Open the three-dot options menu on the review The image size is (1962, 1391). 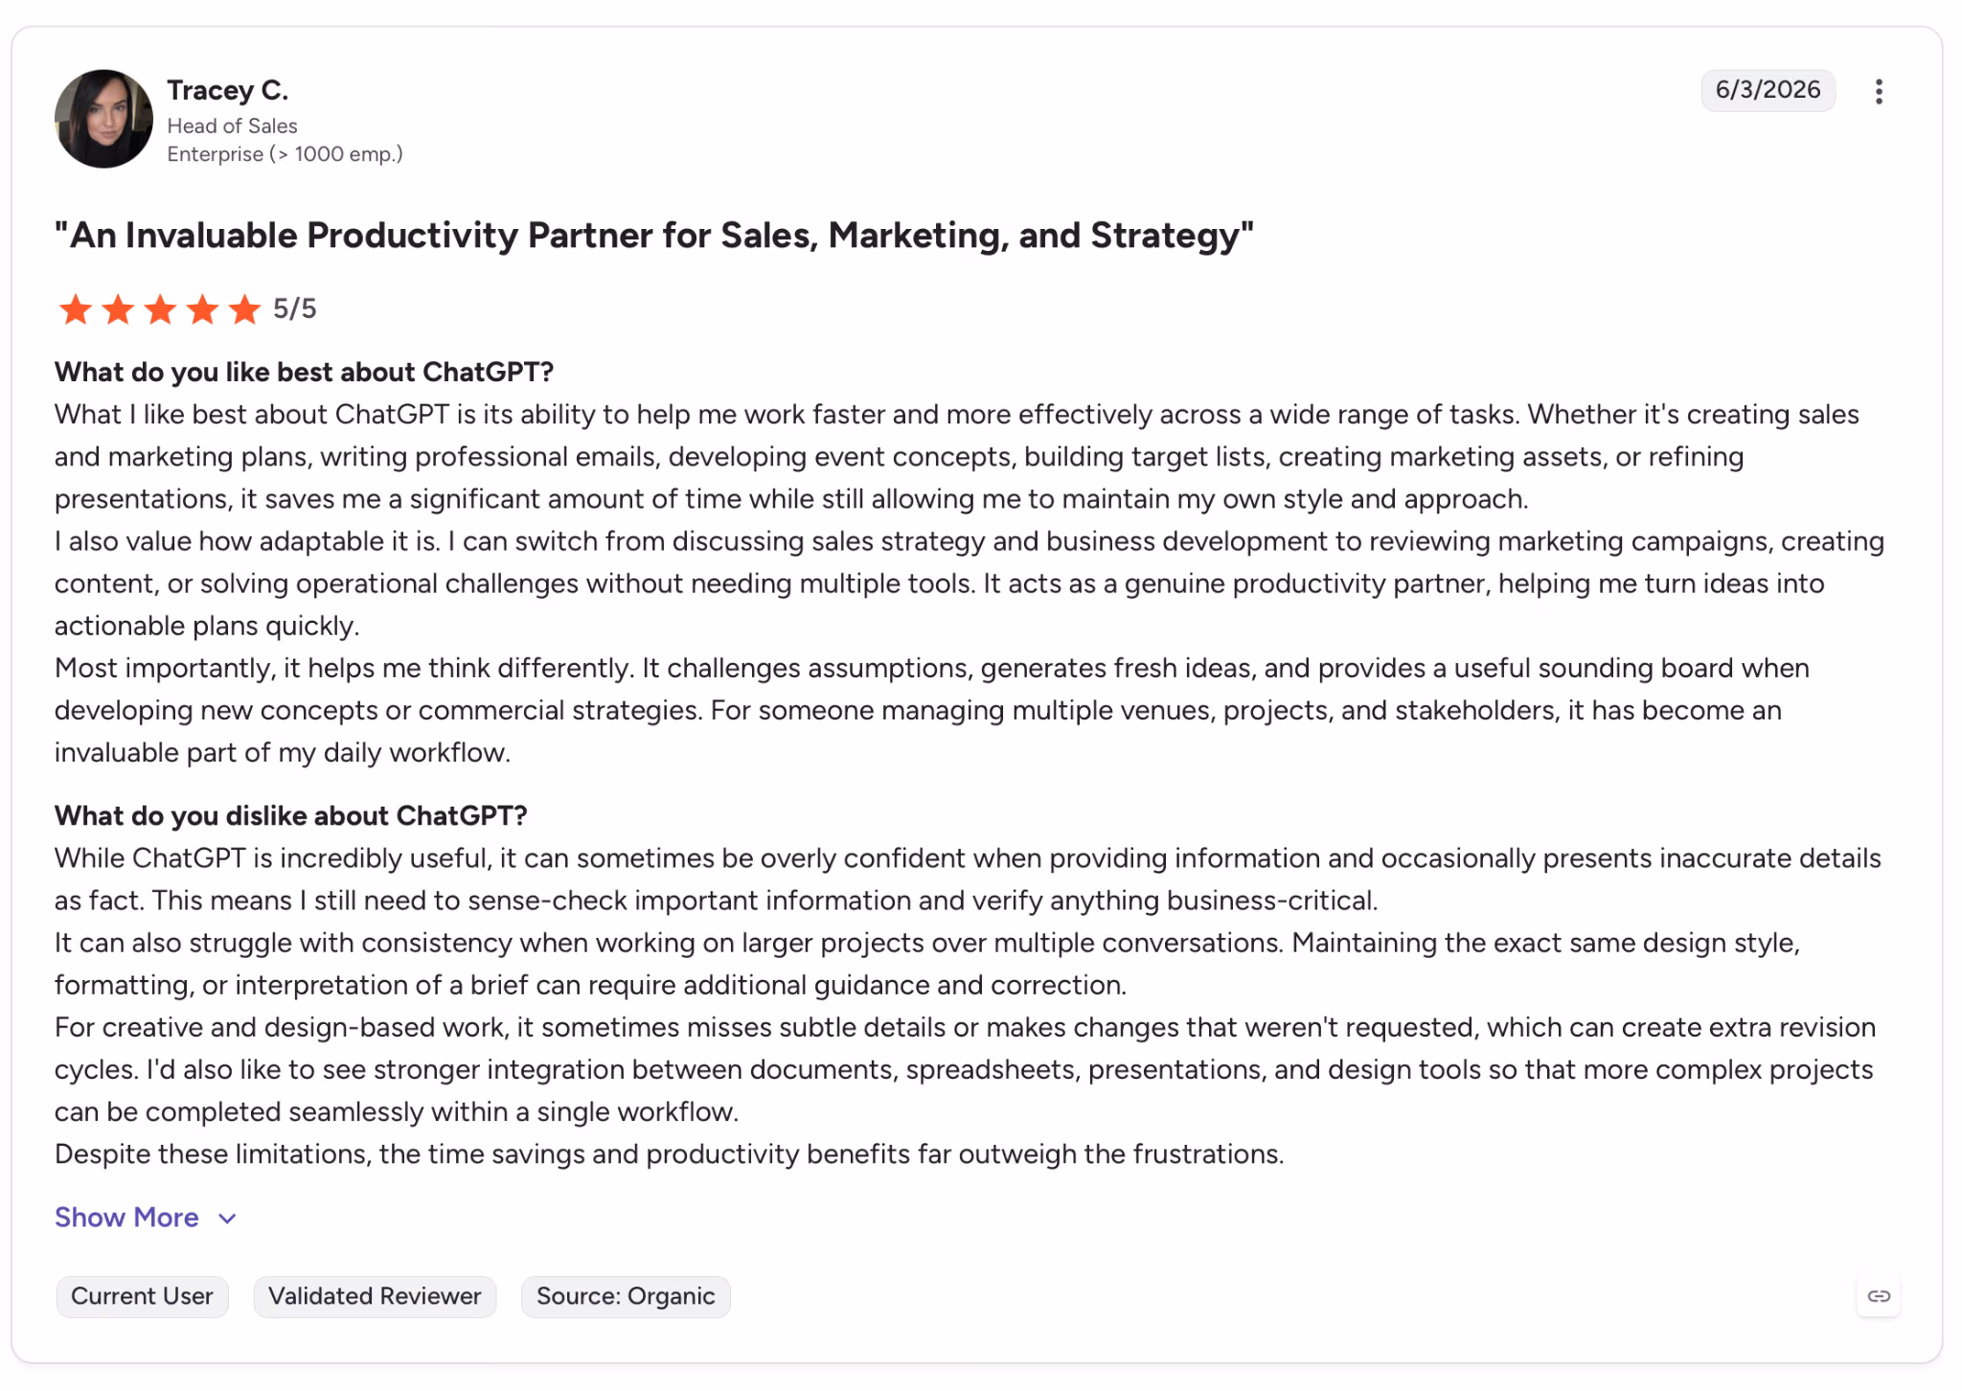1879,92
